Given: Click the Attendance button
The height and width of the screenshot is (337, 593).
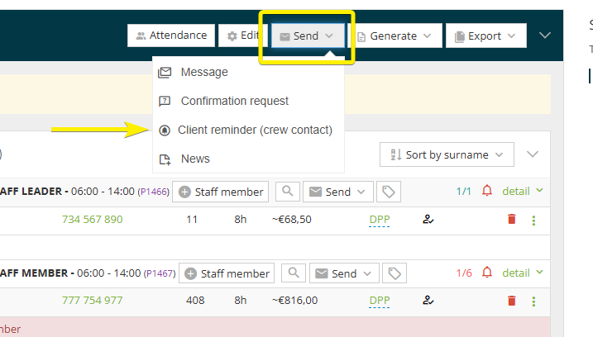Looking at the screenshot, I should click(171, 36).
